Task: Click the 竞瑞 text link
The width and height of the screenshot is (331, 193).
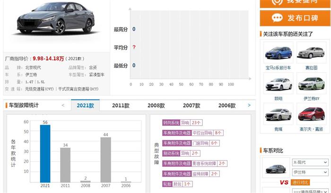Action: [278, 129]
